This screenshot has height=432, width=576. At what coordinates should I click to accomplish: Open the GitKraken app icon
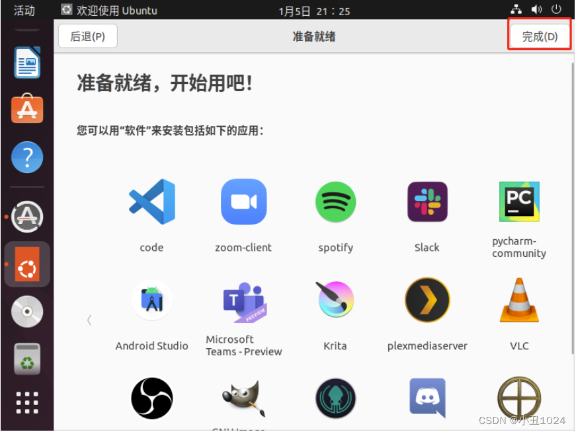tap(335, 398)
